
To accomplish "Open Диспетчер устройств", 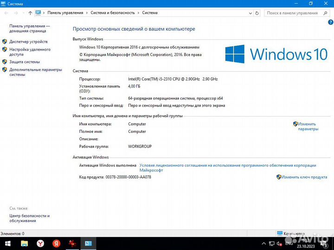I will 28,42.
